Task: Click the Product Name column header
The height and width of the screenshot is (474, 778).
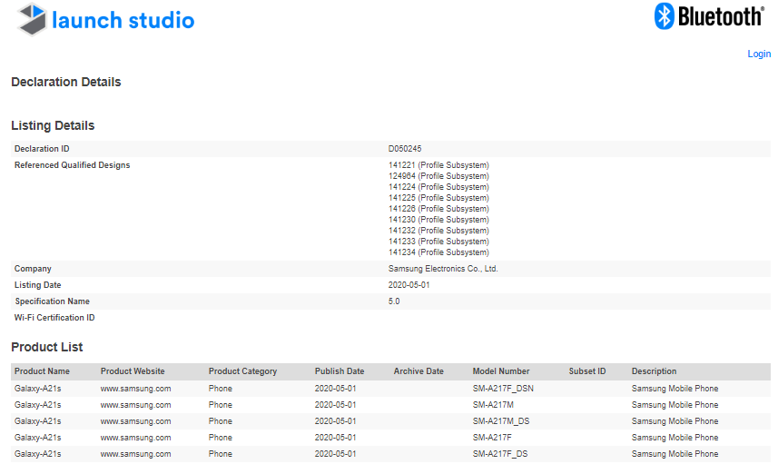Action: click(x=42, y=371)
